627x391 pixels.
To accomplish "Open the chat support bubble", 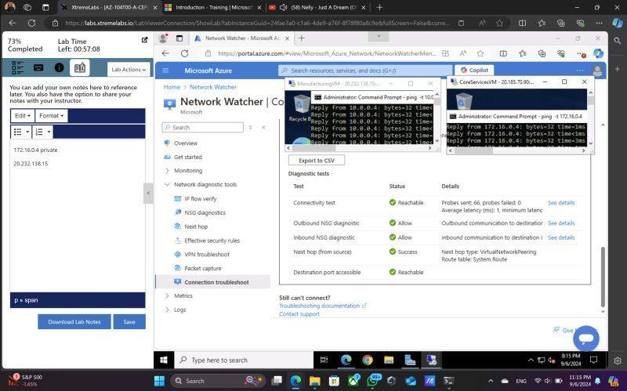I will [585, 339].
